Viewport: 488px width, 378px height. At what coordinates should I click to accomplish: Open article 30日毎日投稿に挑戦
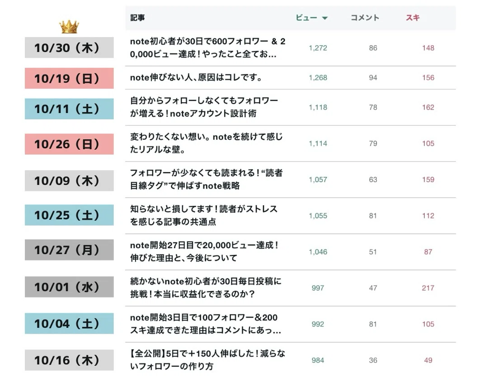click(206, 288)
